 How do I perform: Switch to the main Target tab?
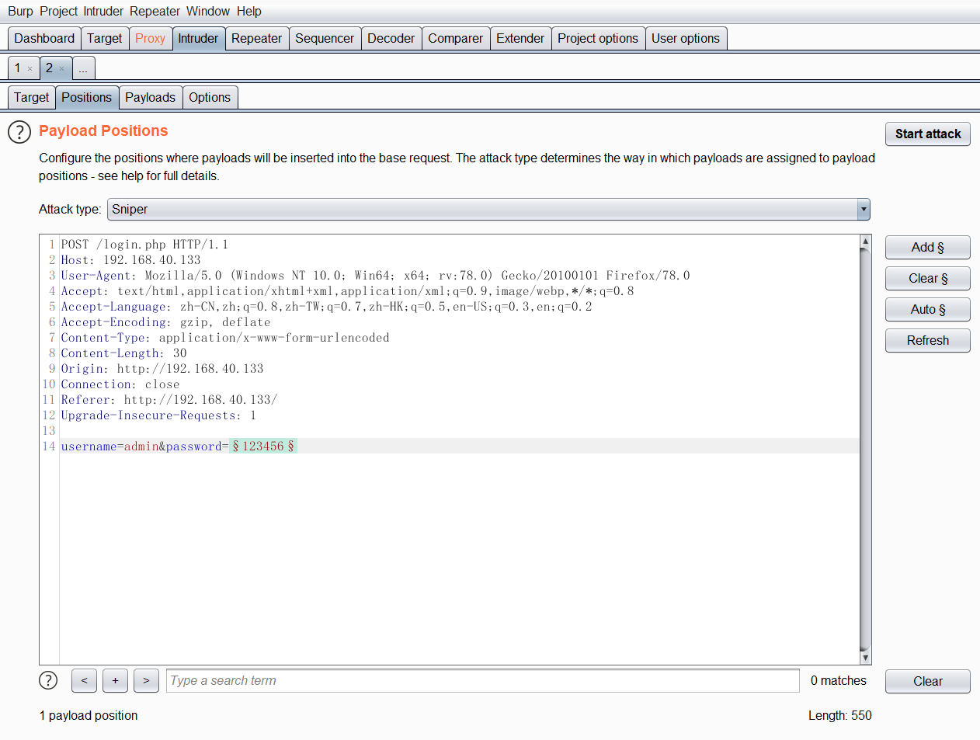tap(104, 38)
